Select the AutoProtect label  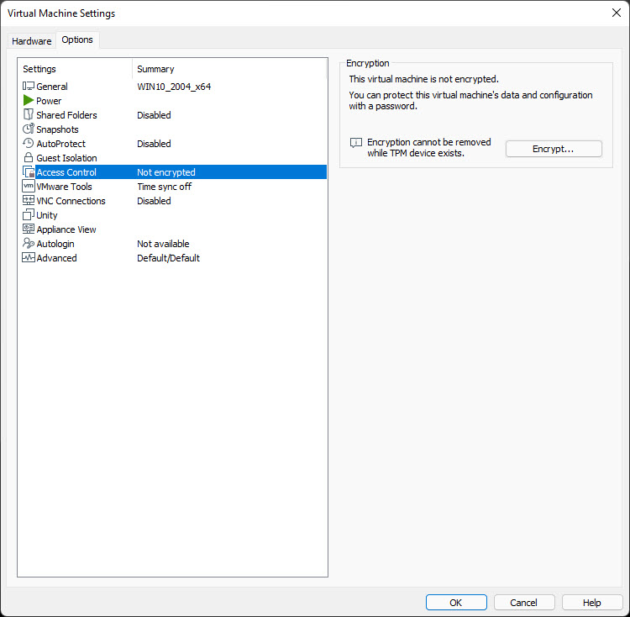click(61, 144)
